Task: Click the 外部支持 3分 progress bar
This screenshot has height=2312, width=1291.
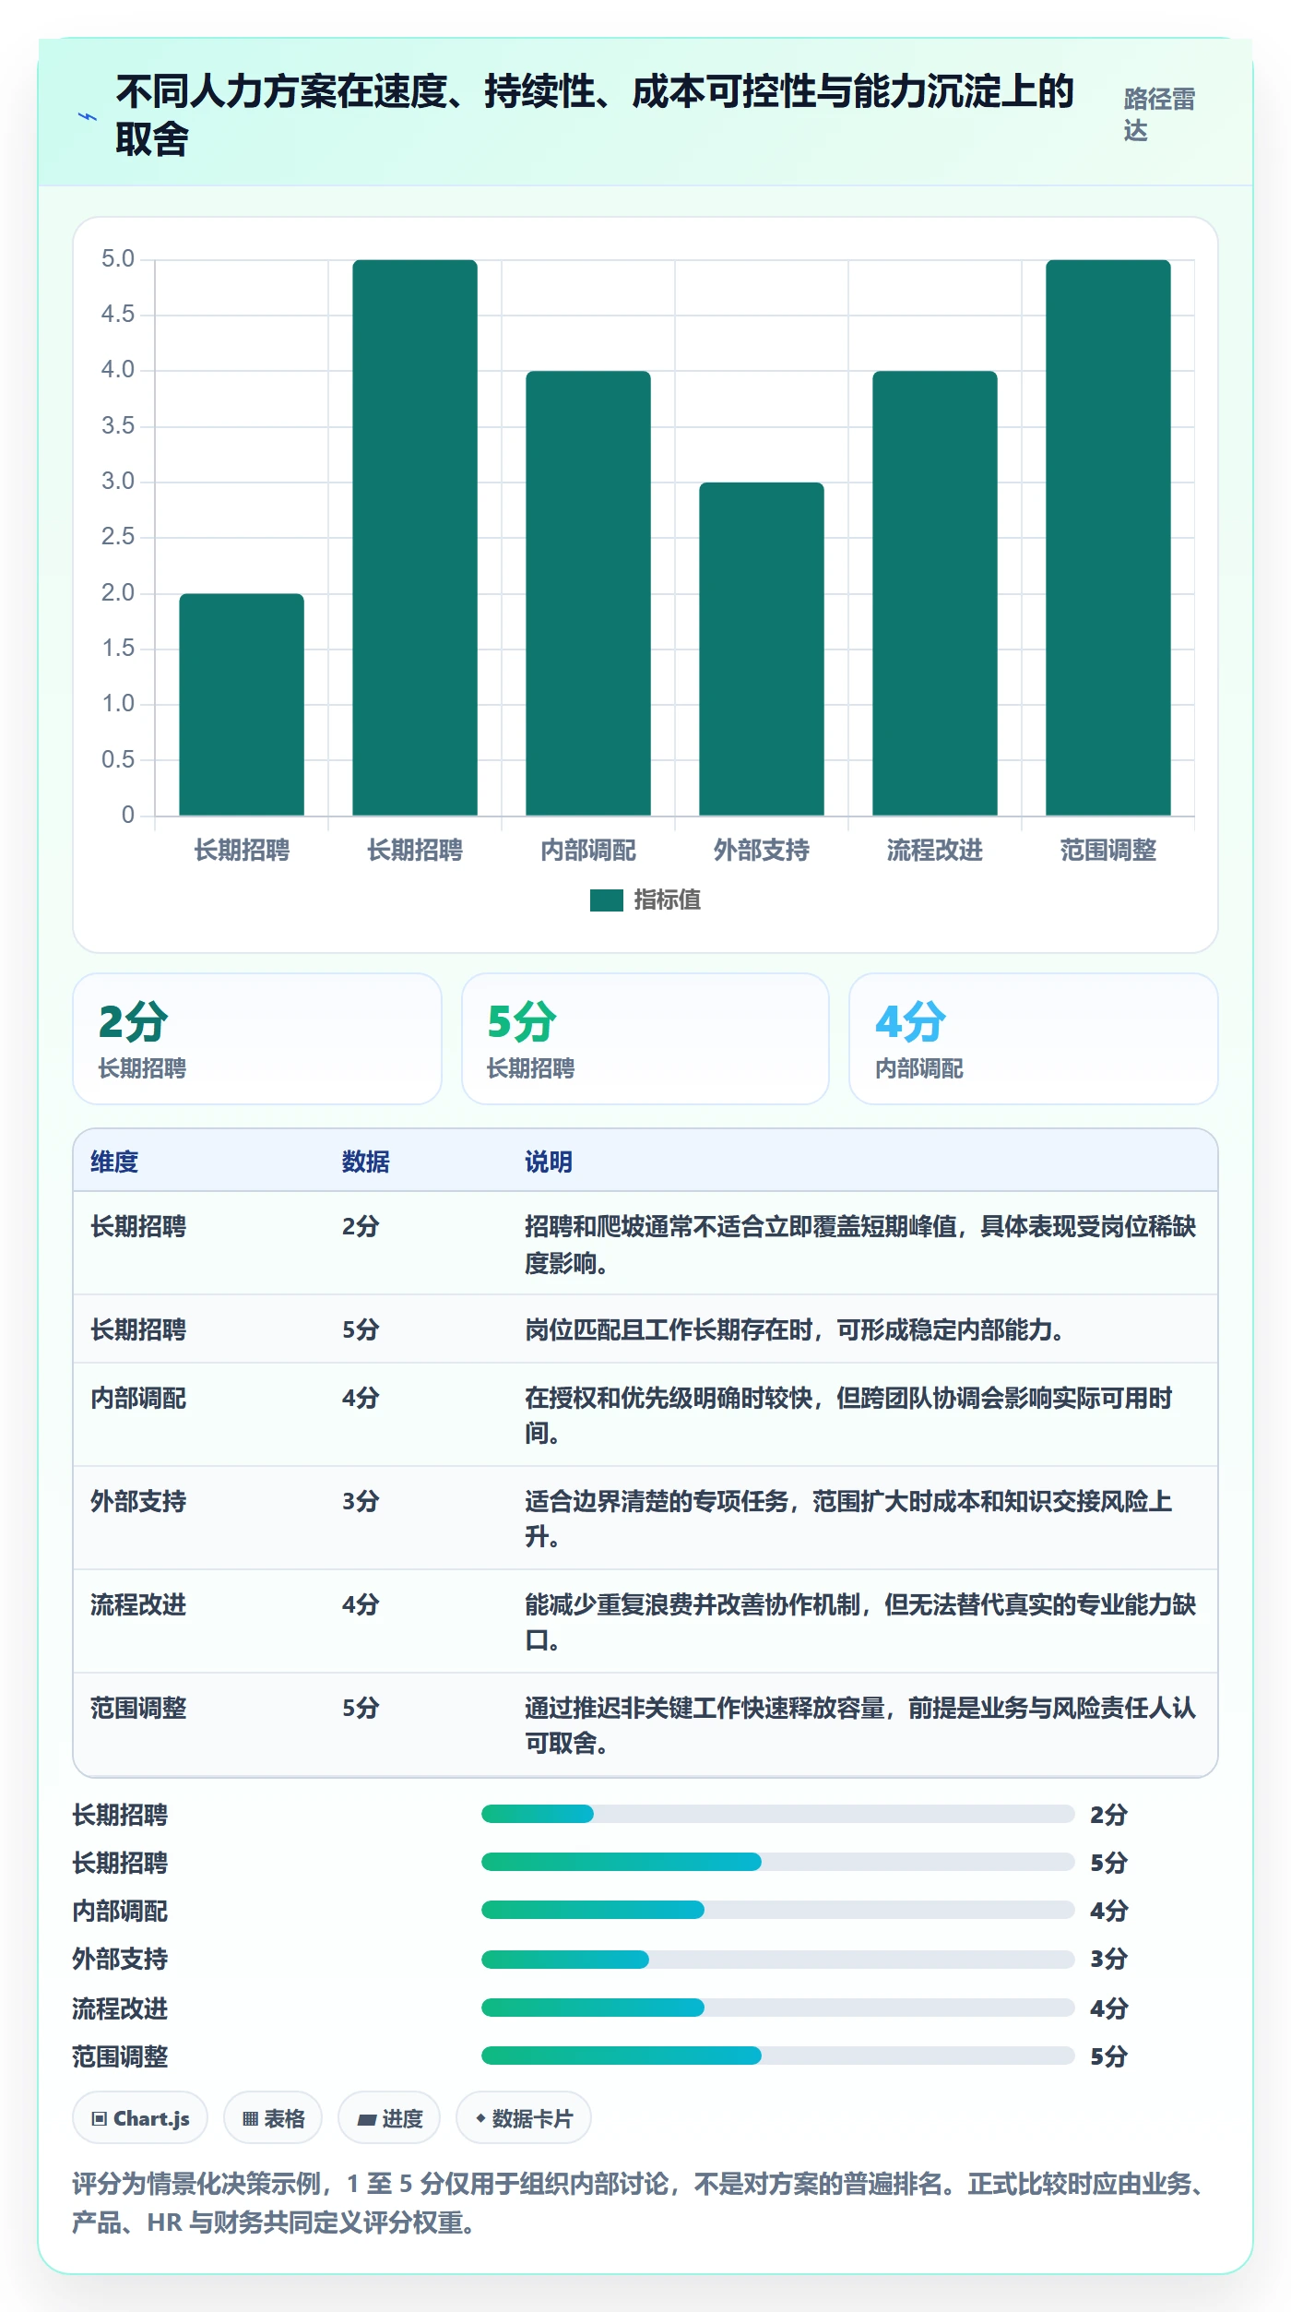Action: point(777,1960)
